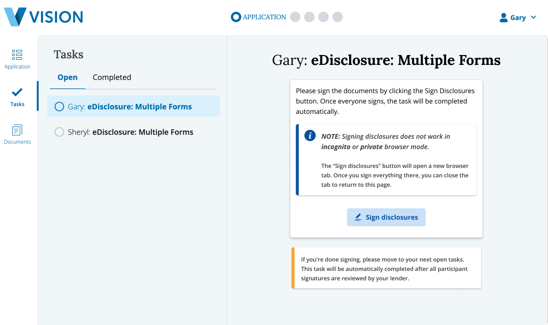Screen dimensions: 548x325
Task: Open Sheryl: eDisclosure: Multiple Forms task
Action: (x=142, y=132)
